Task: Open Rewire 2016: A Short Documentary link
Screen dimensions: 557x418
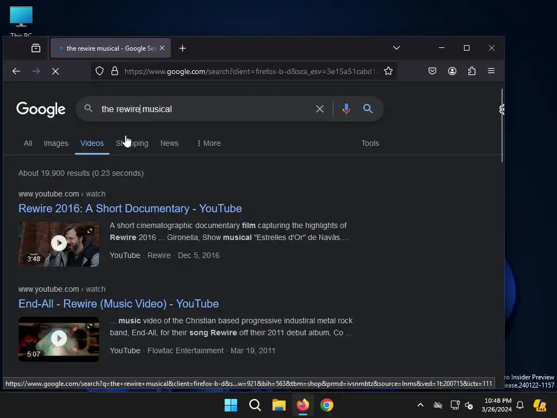Action: pos(130,208)
